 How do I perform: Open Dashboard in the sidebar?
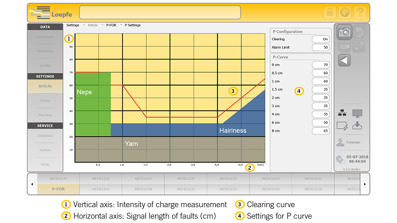tap(45, 37)
